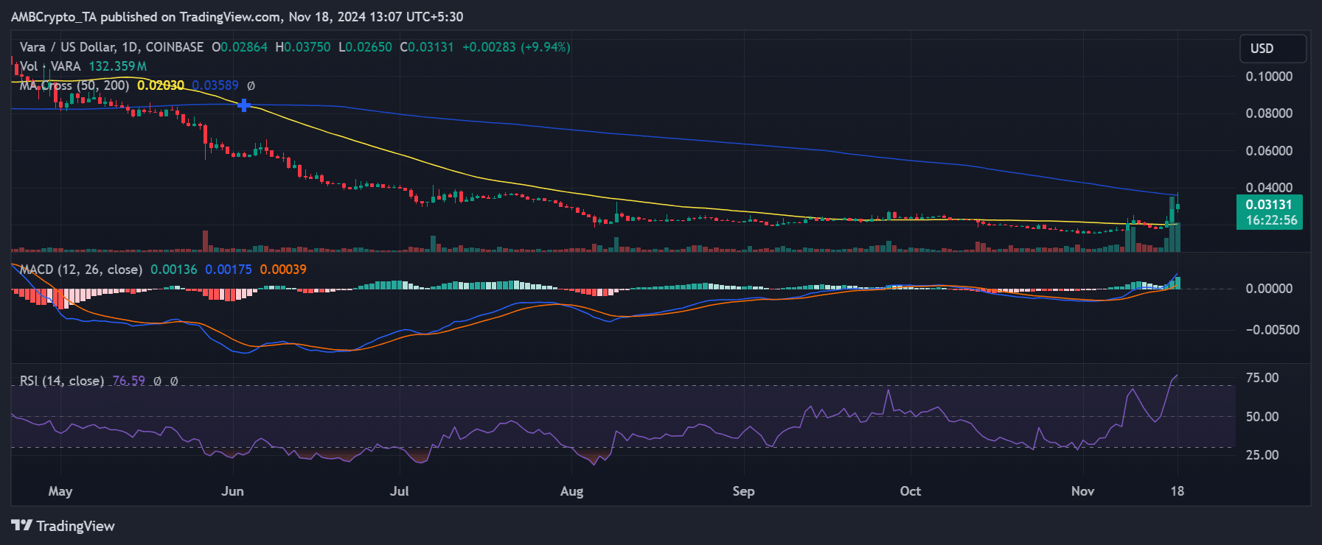Click the open price O0.02864

[240, 47]
